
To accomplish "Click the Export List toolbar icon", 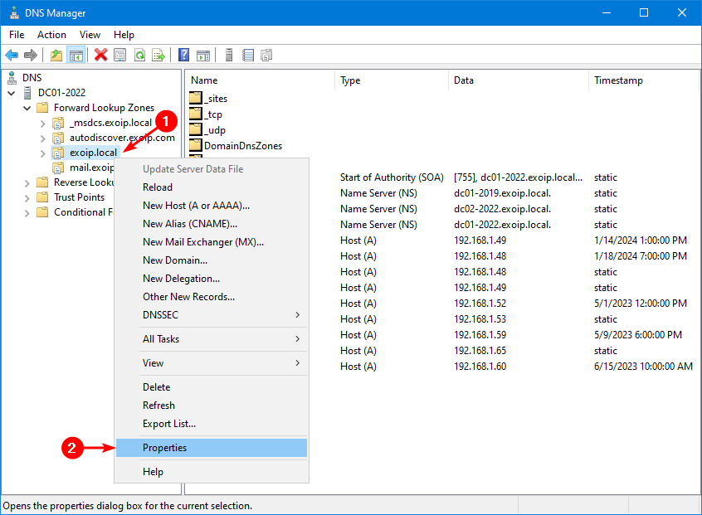I will 158,55.
